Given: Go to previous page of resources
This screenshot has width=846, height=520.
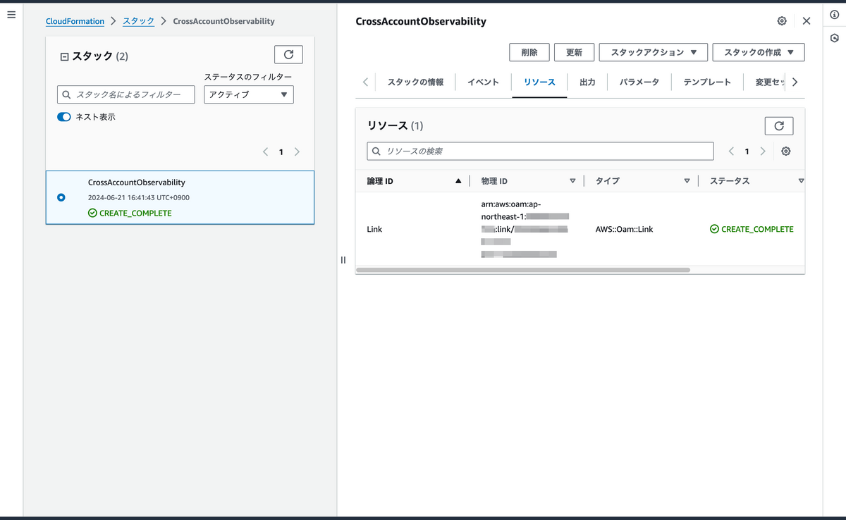Looking at the screenshot, I should pyautogui.click(x=731, y=151).
